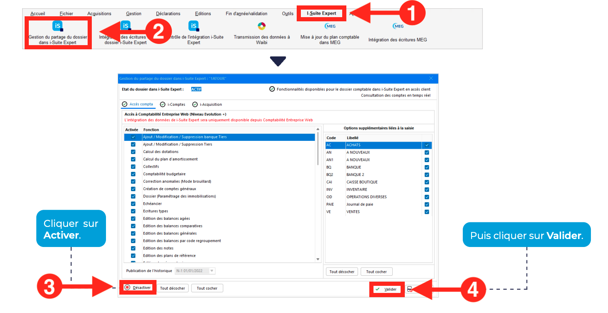Open the Déclarations menu

[x=168, y=14]
